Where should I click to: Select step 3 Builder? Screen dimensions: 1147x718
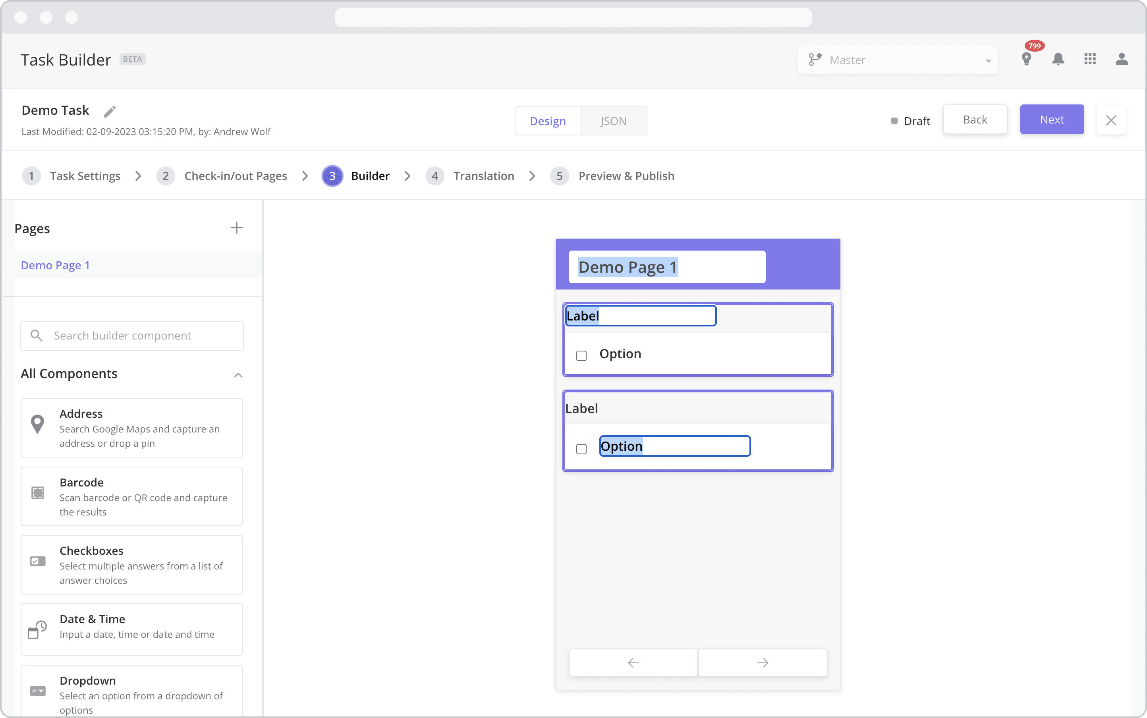point(356,176)
